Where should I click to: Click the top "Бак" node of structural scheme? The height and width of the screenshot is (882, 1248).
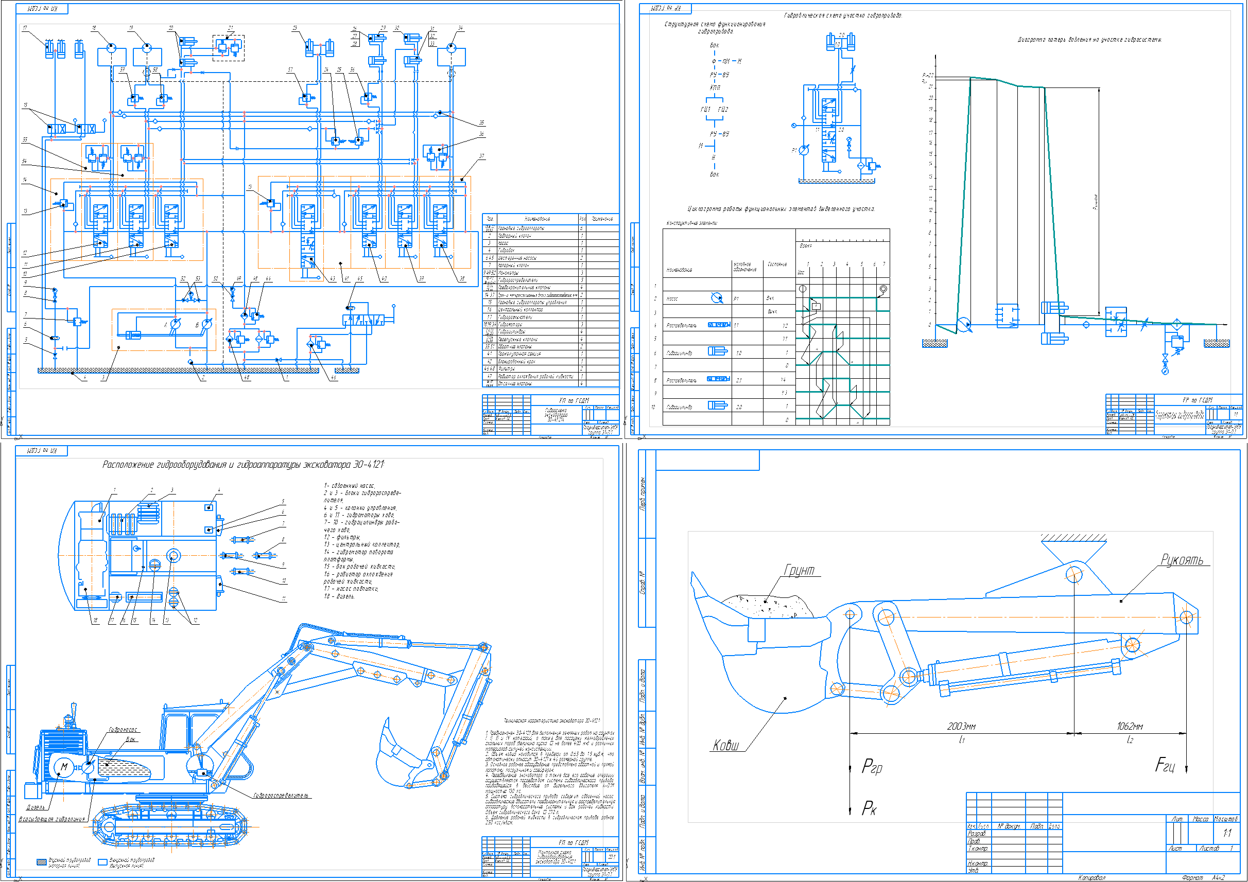coord(715,45)
